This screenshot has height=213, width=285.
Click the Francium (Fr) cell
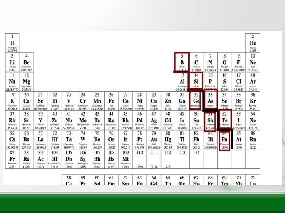coord(12,159)
